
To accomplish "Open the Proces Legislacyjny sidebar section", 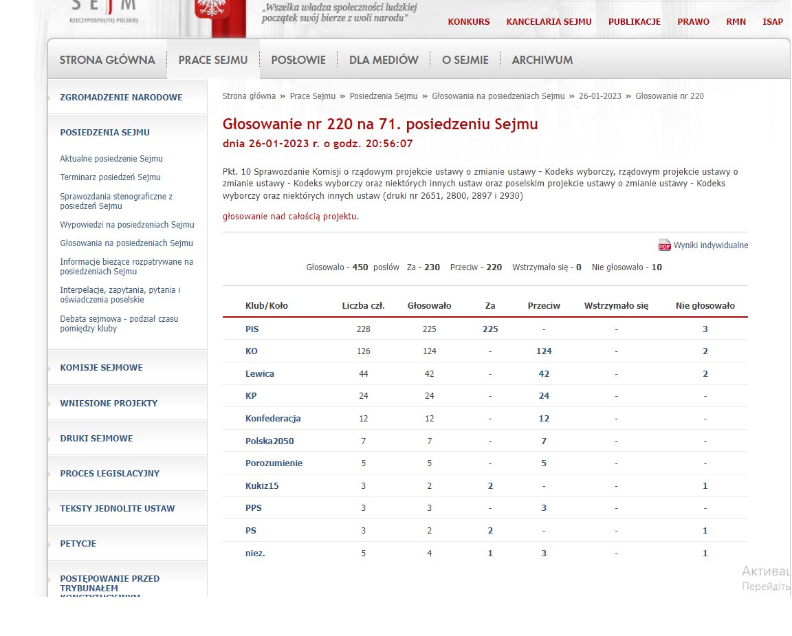I will (x=109, y=474).
